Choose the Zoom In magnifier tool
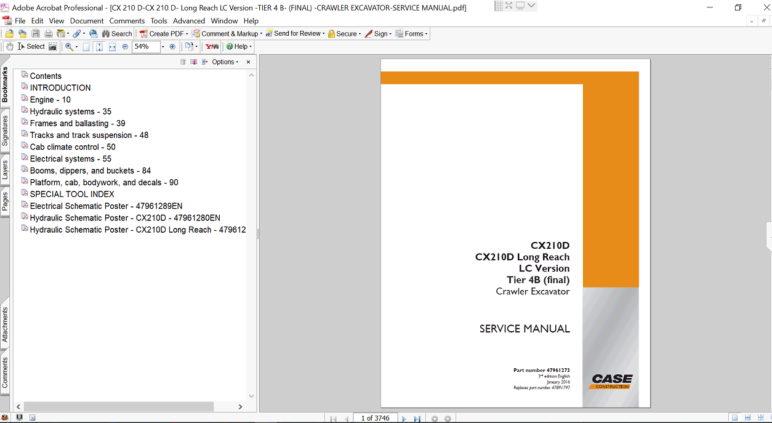 (69, 46)
